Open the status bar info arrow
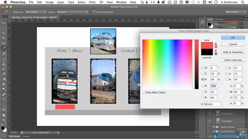The width and height of the screenshot is (248, 139). point(58,133)
